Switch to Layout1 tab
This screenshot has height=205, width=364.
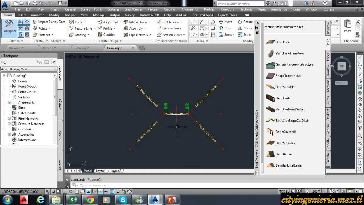click(x=101, y=171)
